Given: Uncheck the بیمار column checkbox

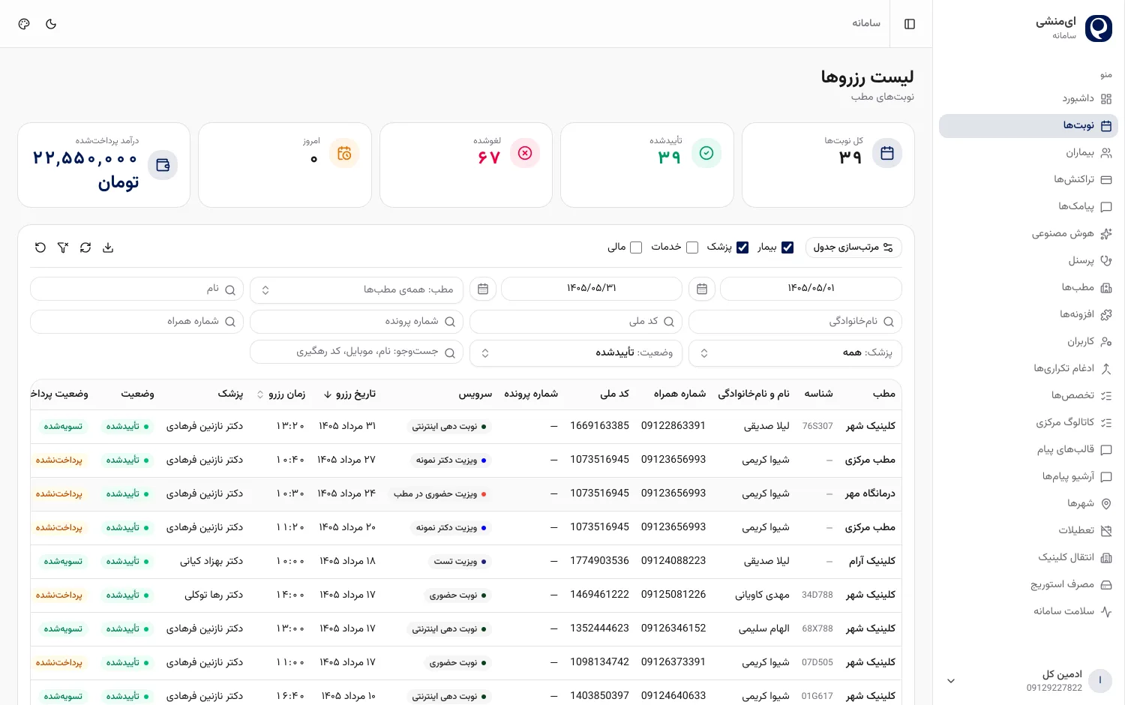Looking at the screenshot, I should point(787,247).
